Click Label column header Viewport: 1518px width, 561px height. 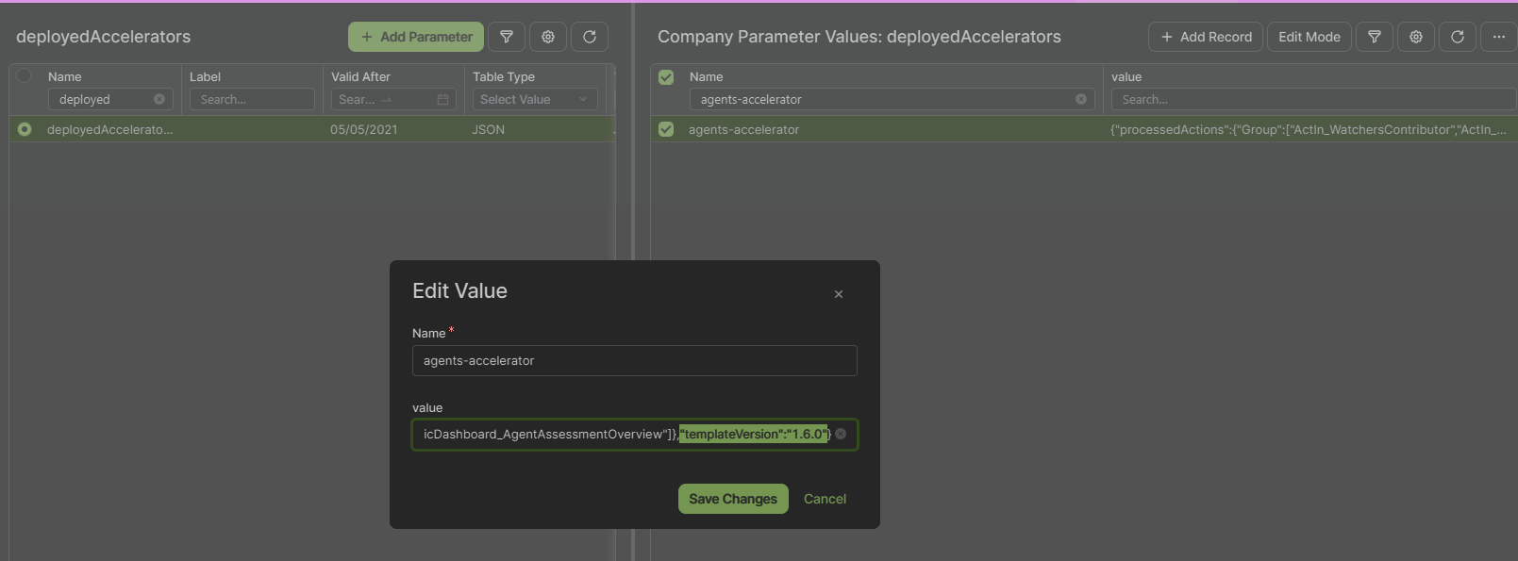205,76
